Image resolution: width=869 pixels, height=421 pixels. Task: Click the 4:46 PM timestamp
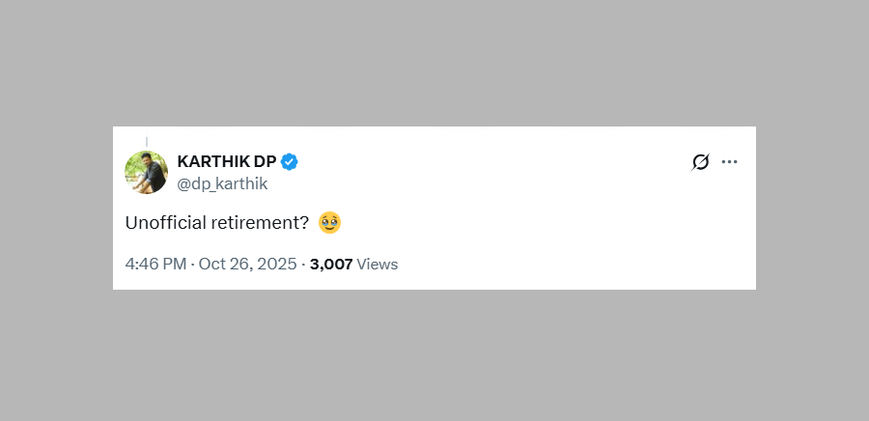(x=155, y=264)
